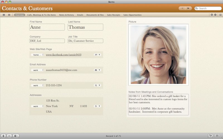Open the gear action menu at bottom
Screen dimensions: 223x139
coord(16,136)
